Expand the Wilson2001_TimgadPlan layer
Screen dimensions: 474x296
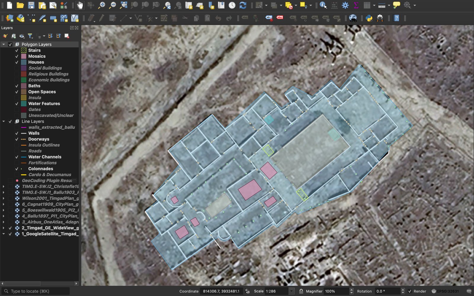click(x=4, y=198)
